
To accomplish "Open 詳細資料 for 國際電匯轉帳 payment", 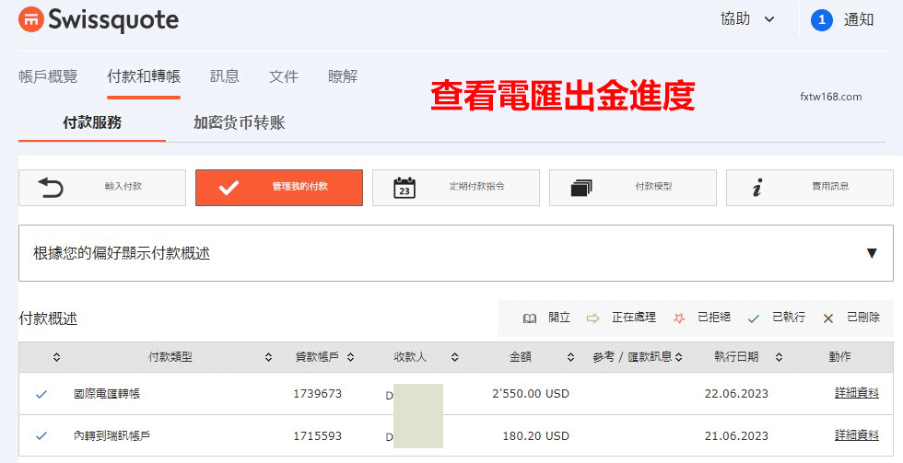I will [x=856, y=393].
